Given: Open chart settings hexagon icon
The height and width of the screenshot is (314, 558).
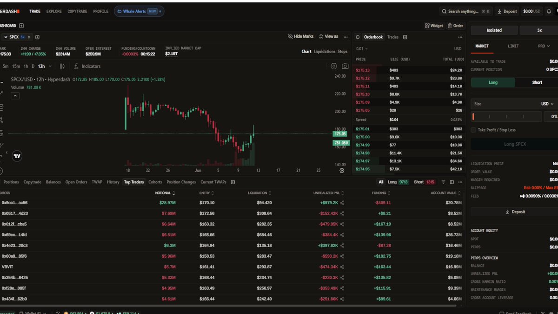Looking at the screenshot, I should pos(334,67).
